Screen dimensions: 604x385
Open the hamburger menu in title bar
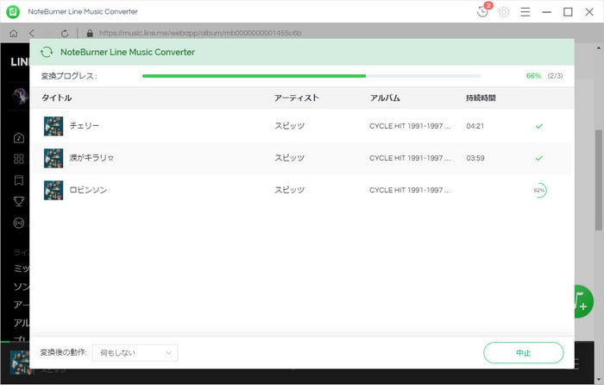pos(525,12)
